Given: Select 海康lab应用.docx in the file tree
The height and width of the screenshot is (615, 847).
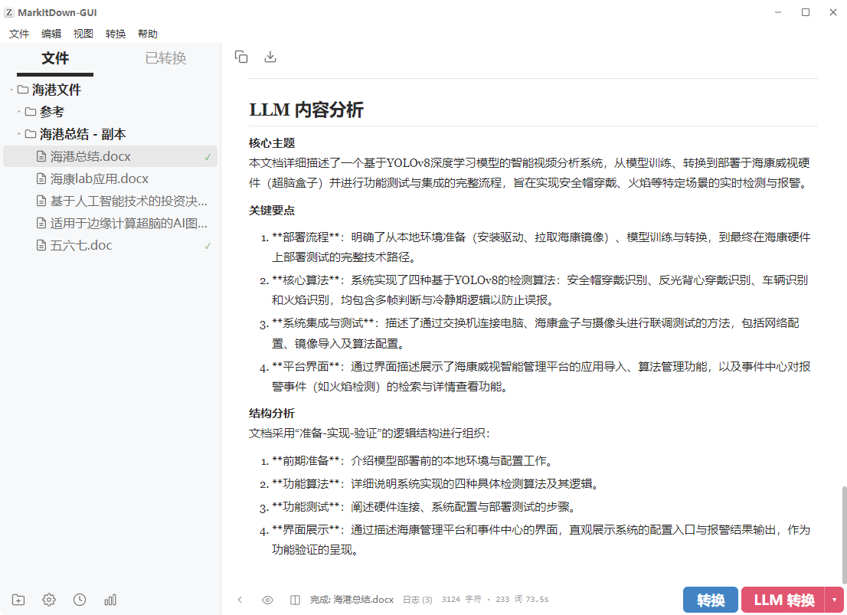Looking at the screenshot, I should [110, 178].
